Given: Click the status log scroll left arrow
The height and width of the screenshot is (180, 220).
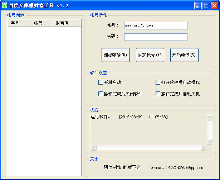Looking at the screenshot, I should tap(93, 147).
